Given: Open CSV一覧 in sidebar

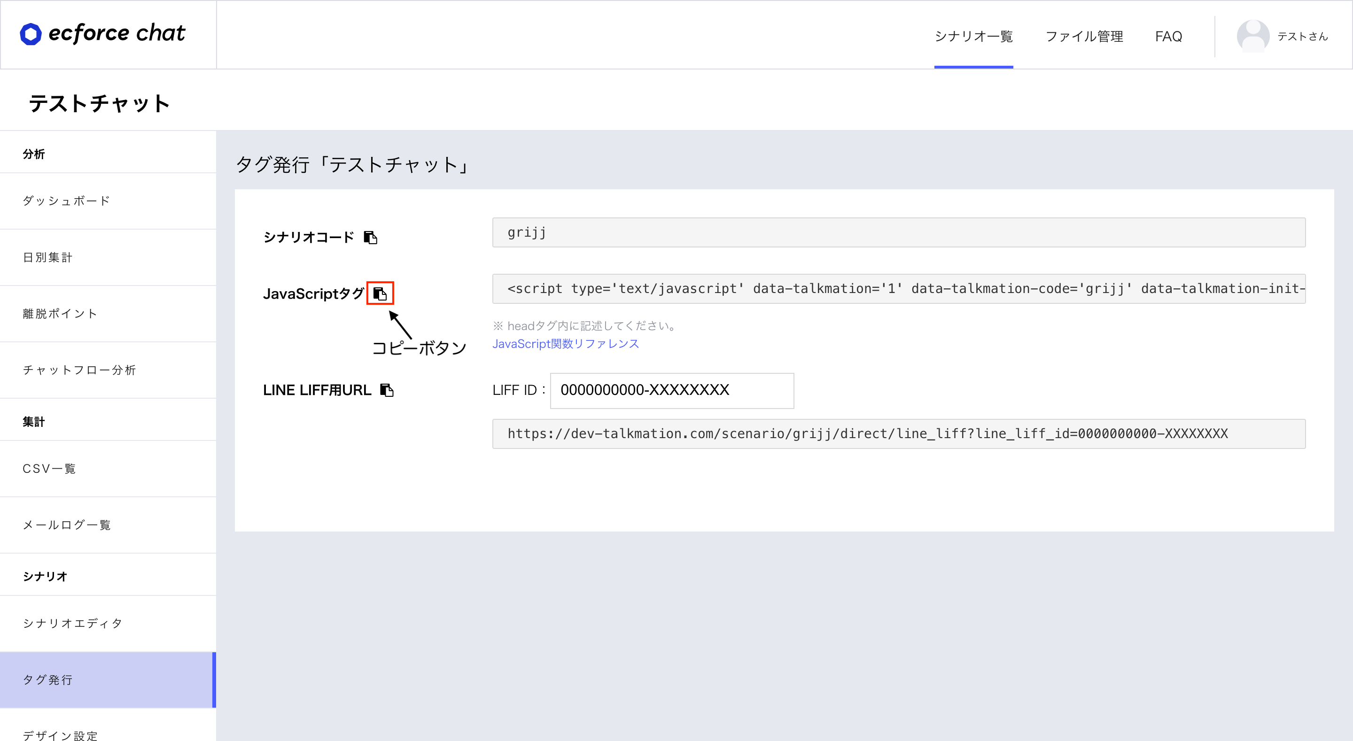Looking at the screenshot, I should [x=108, y=469].
